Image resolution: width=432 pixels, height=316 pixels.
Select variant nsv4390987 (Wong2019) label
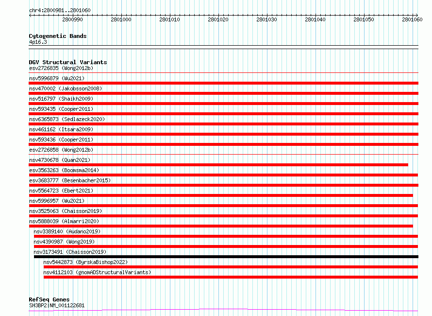click(64, 242)
